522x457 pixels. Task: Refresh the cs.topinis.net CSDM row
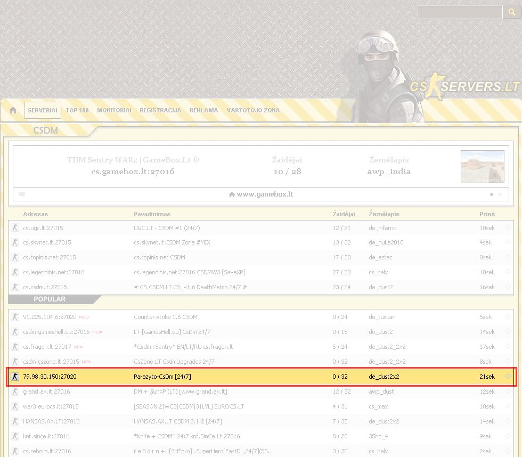point(508,257)
